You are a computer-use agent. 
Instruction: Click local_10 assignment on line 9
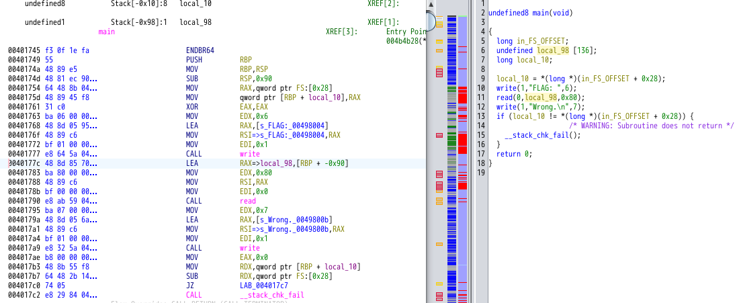tap(512, 79)
